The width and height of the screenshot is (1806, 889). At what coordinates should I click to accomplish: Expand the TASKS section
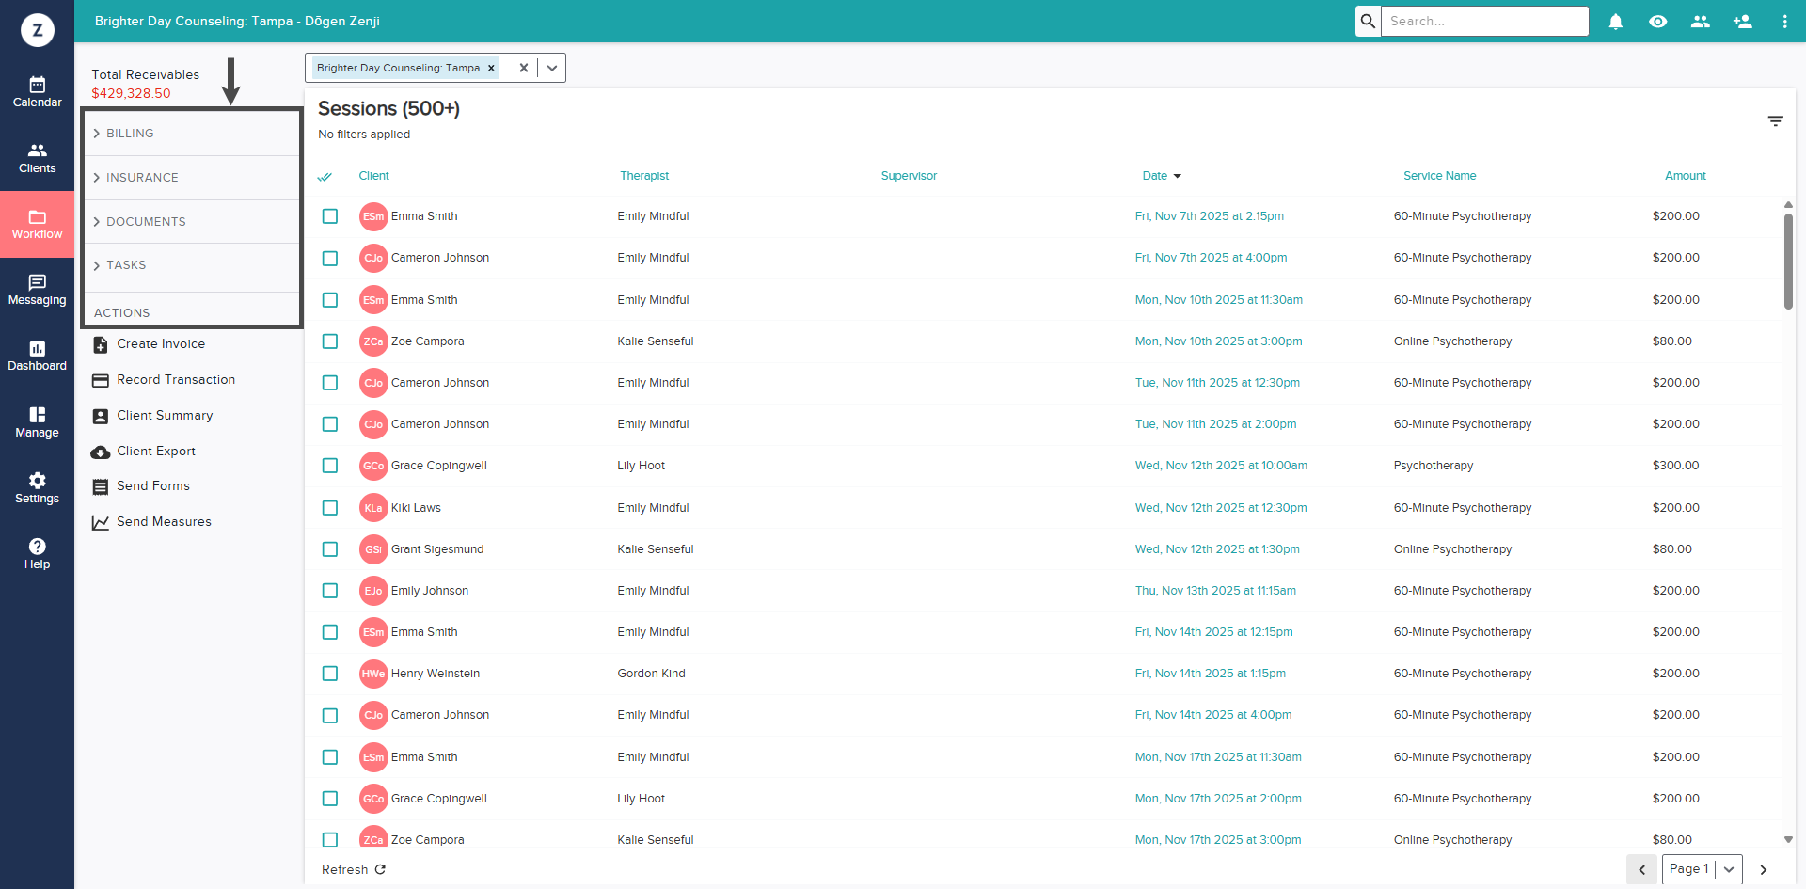point(192,265)
